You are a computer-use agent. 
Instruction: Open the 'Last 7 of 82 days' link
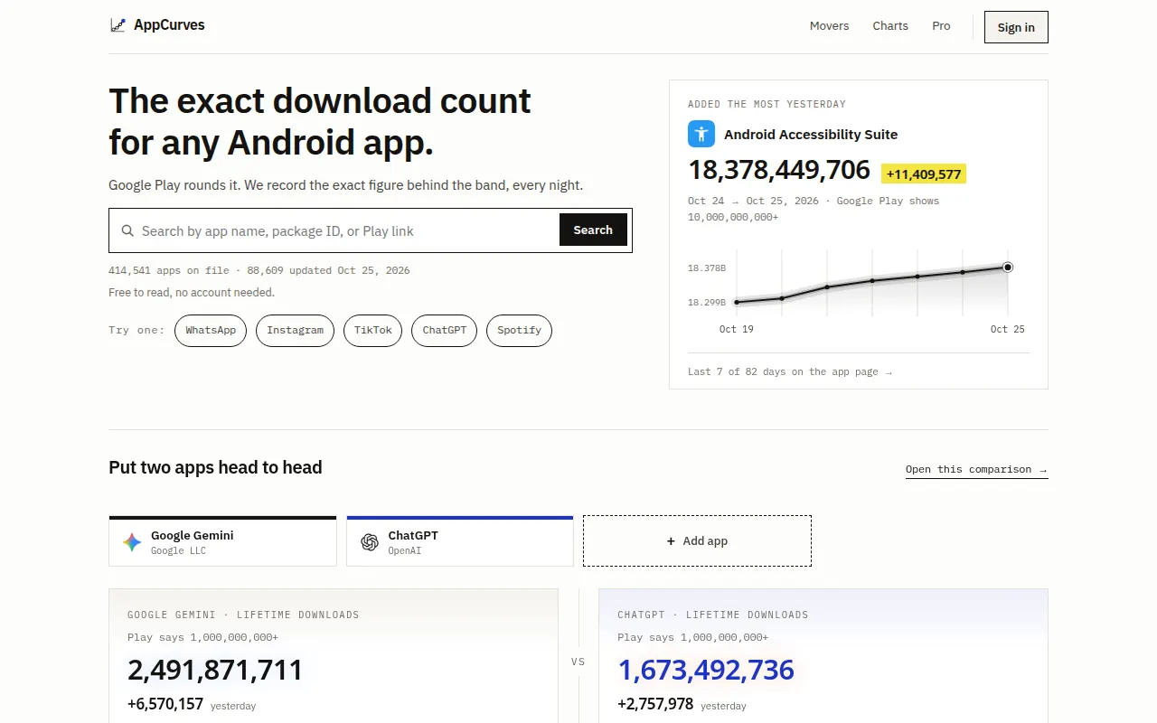tap(790, 371)
